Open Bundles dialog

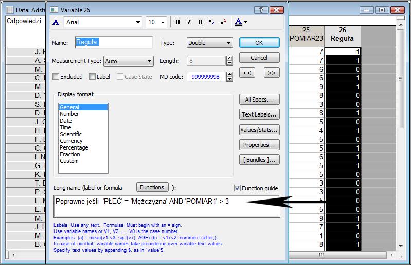[x=259, y=160]
